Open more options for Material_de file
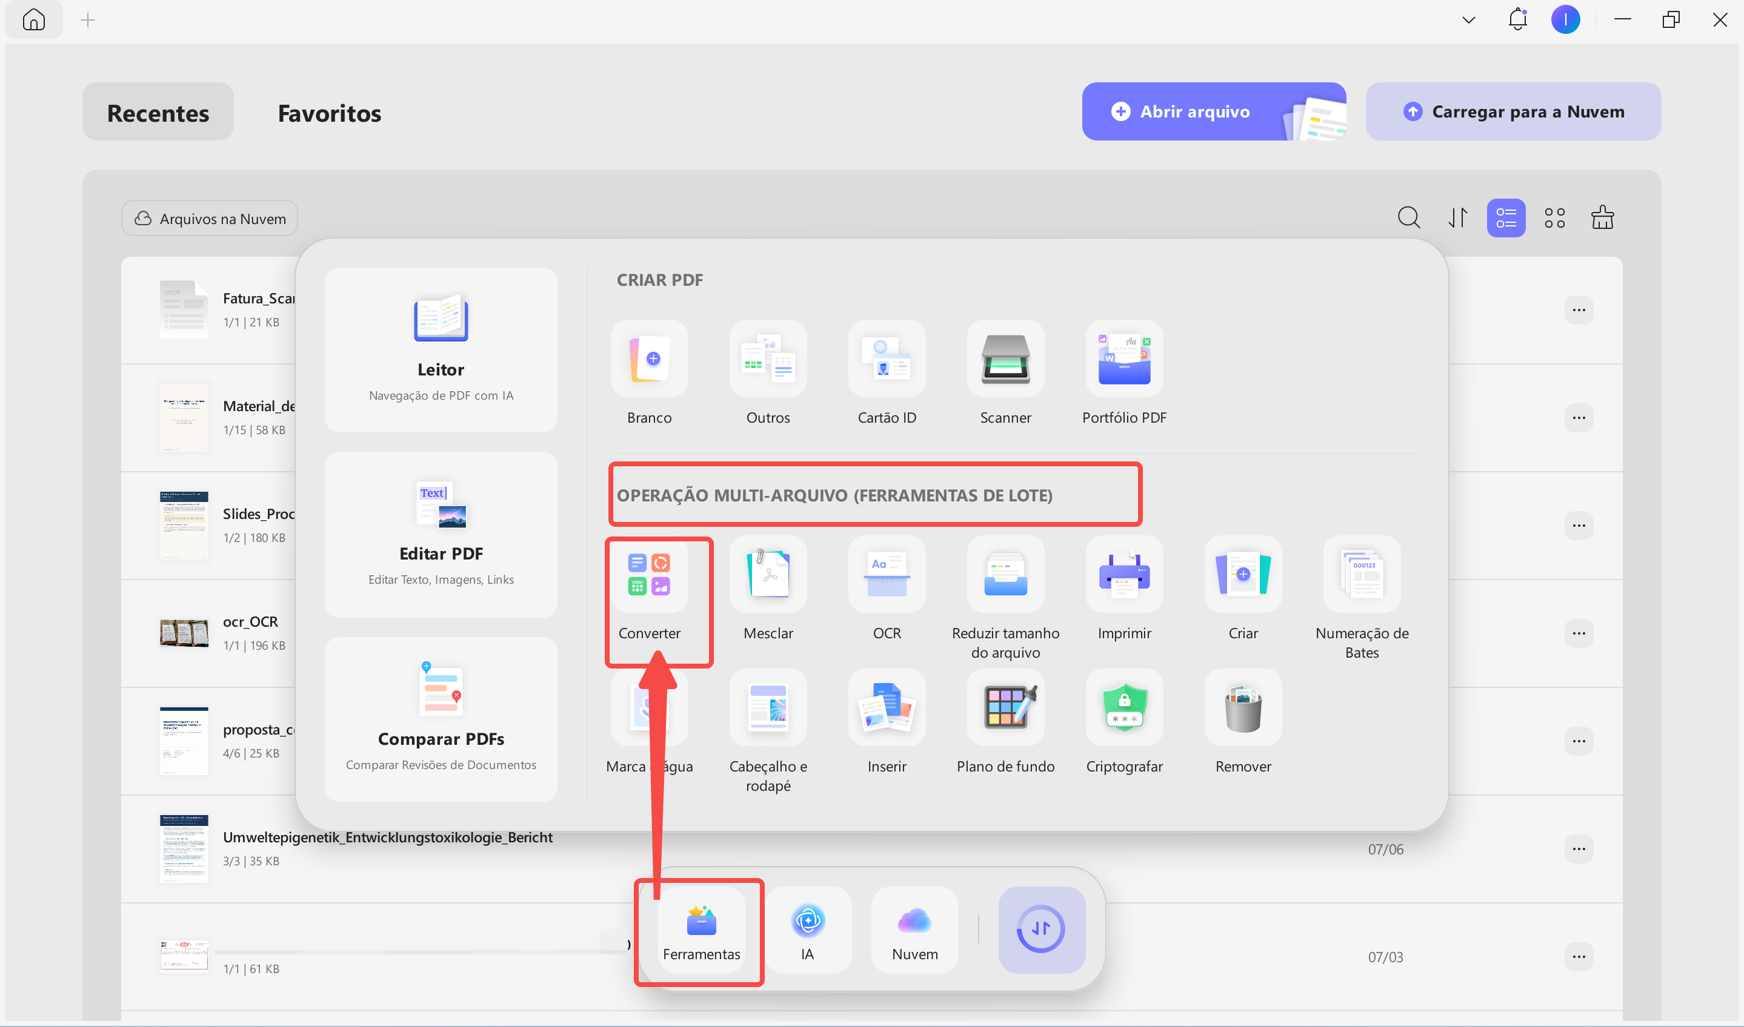 (x=1579, y=418)
